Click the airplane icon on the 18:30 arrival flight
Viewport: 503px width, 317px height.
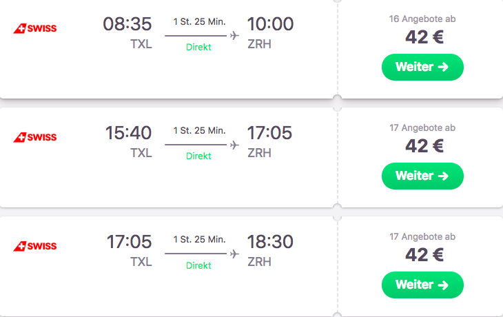(x=234, y=254)
